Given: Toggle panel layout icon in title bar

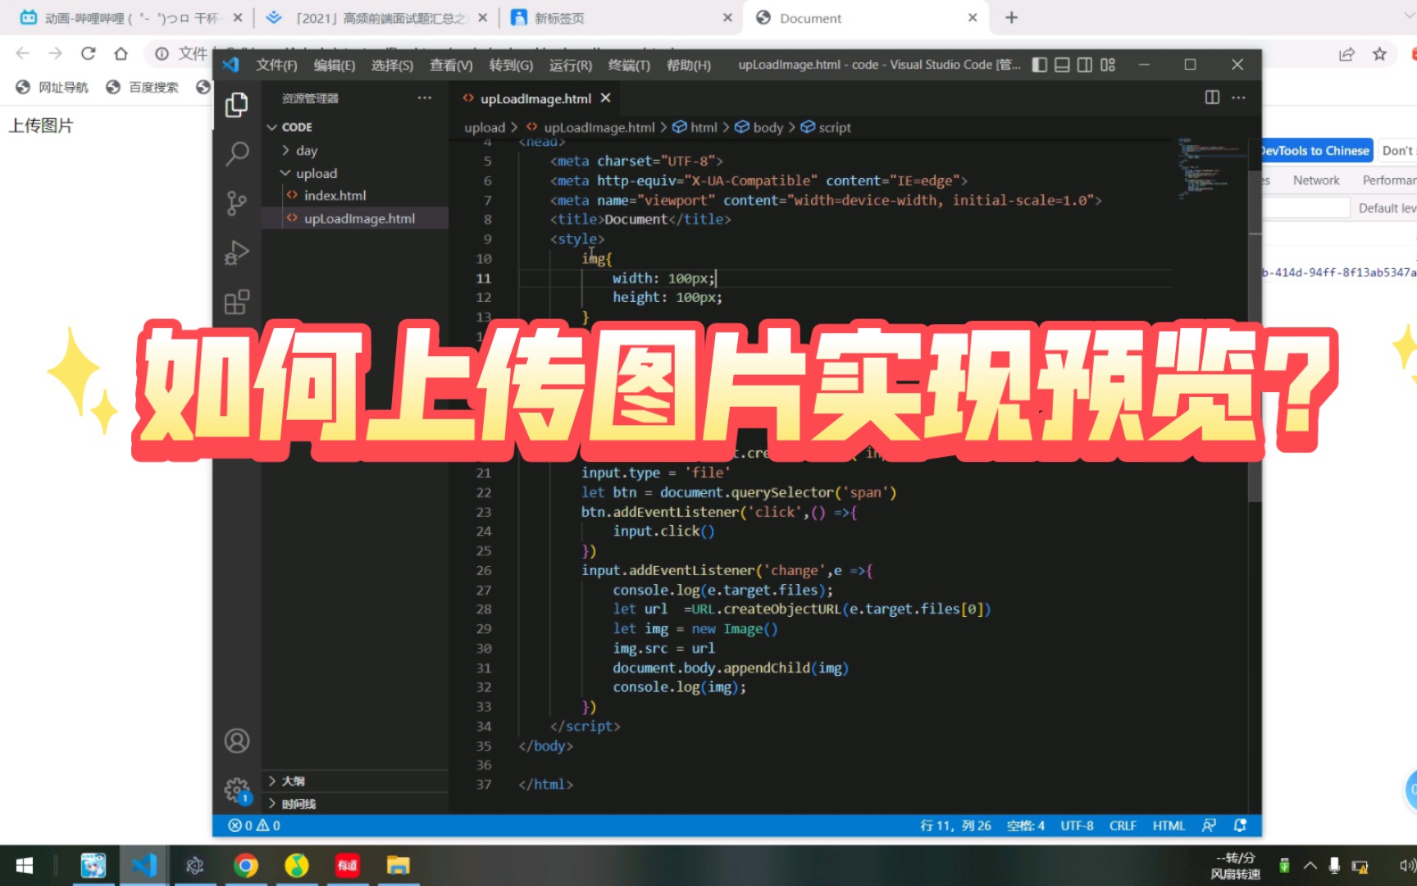Looking at the screenshot, I should click(1062, 65).
